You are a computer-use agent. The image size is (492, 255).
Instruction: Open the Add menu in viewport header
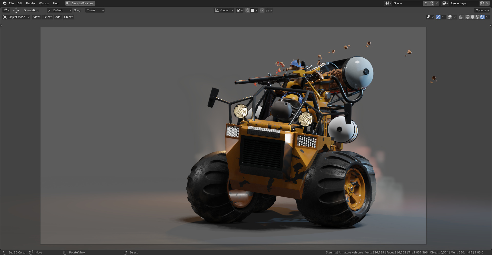pyautogui.click(x=58, y=17)
